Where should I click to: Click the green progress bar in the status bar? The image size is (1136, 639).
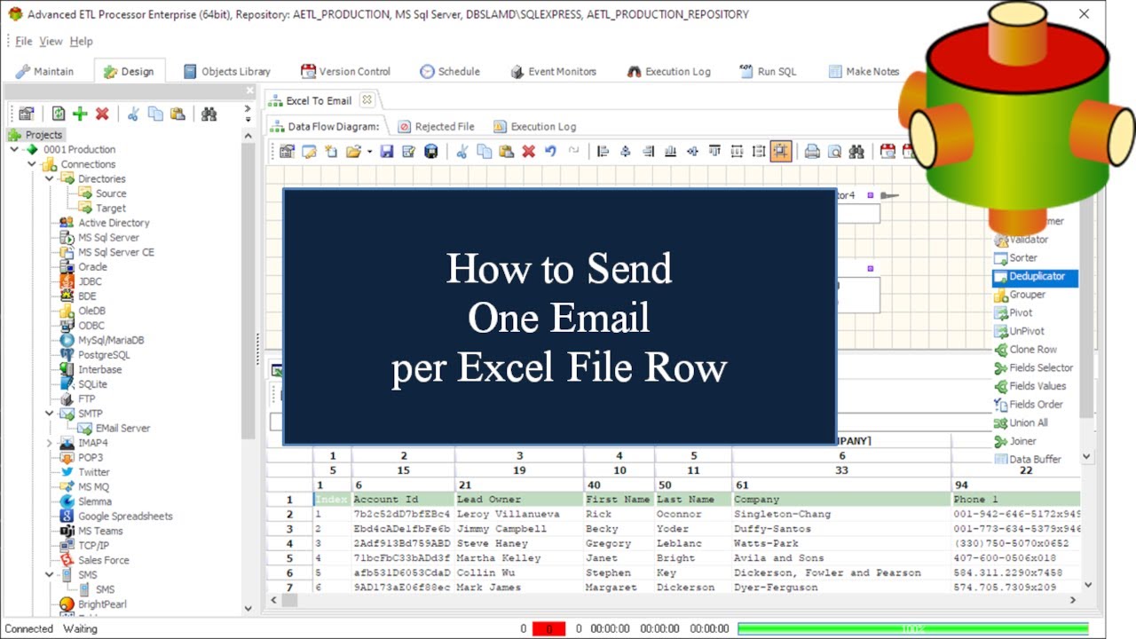(x=913, y=628)
